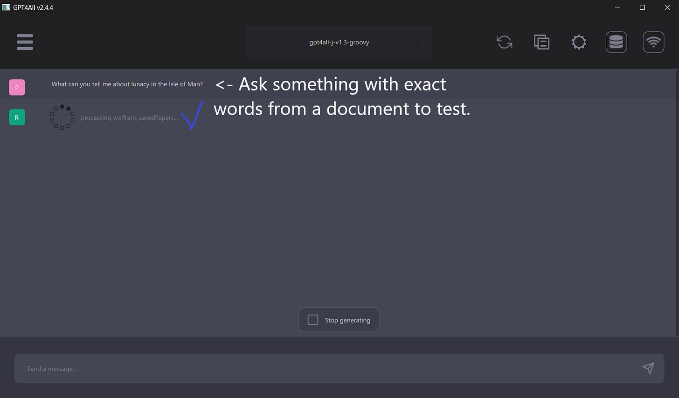
Task: Click the pink P user avatar
Action: [17, 87]
